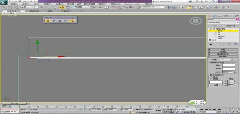240x114 pixels.
Task: Toggle snaps use axis constraints button
Action: pos(72,21)
